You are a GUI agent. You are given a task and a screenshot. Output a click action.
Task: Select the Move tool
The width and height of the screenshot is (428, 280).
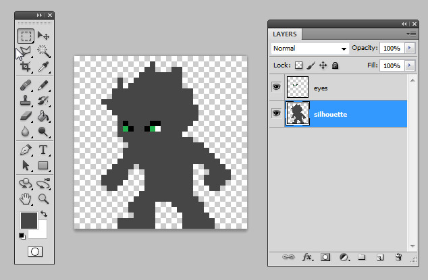tap(43, 36)
